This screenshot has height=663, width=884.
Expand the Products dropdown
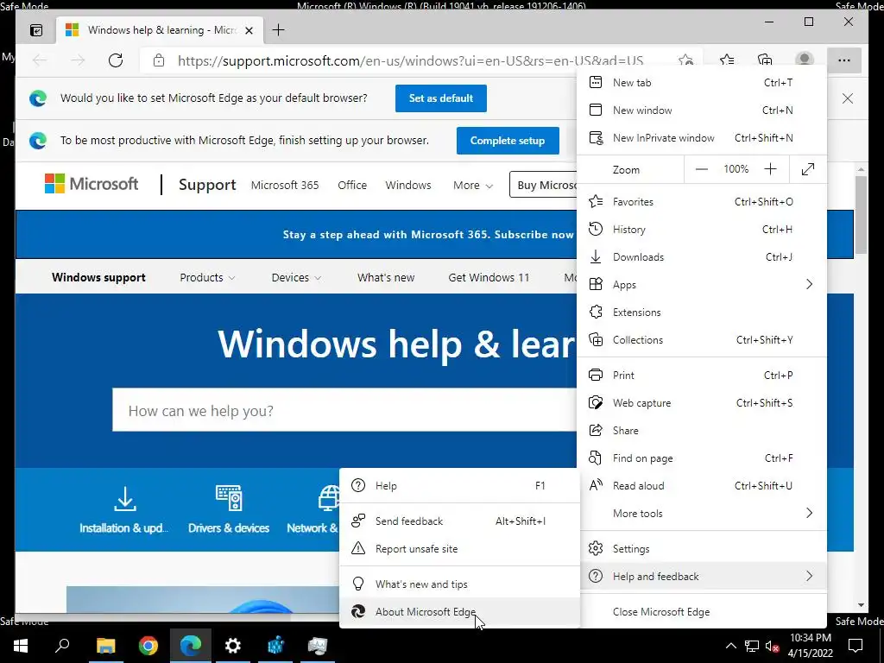207,277
